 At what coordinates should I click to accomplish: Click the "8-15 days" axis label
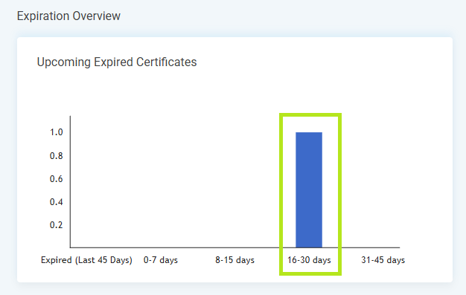click(234, 260)
